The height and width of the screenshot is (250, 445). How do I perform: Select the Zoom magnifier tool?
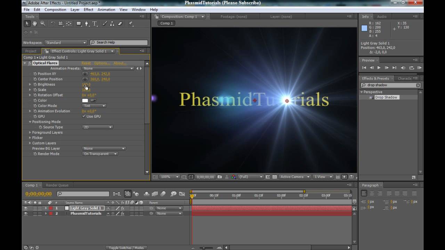(x=43, y=24)
